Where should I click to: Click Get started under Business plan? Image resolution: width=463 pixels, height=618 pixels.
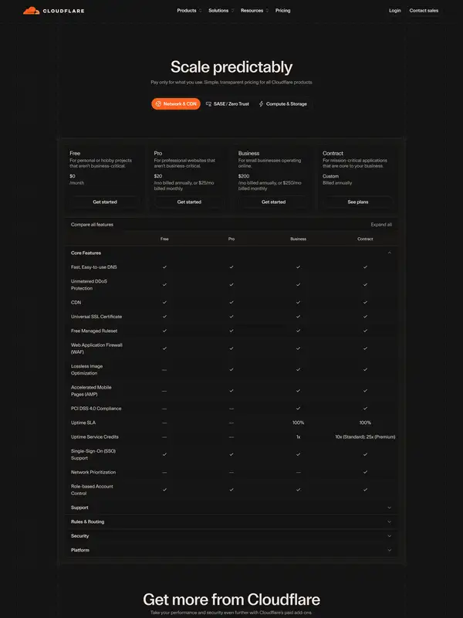click(x=273, y=202)
